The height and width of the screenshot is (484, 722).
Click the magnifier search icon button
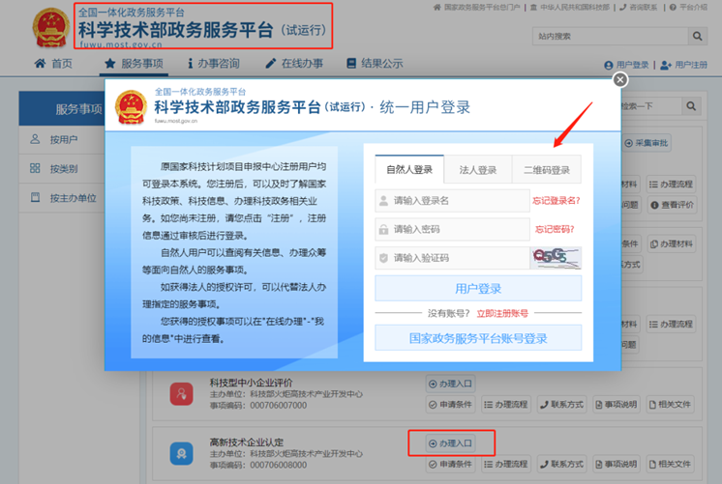pos(697,36)
